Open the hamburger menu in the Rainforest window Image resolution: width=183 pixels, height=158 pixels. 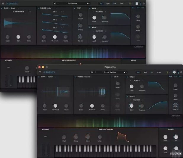(x=3, y=4)
